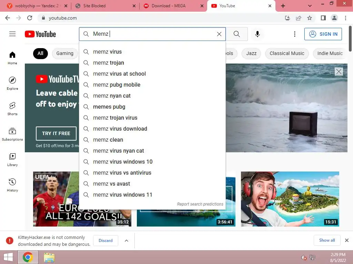Click the install app icon in address bar
Image resolution: width=353 pixels, height=264 pixels.
click(288, 18)
